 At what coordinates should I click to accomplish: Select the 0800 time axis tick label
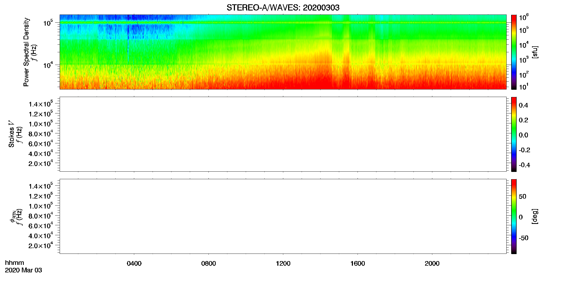pos(208,264)
